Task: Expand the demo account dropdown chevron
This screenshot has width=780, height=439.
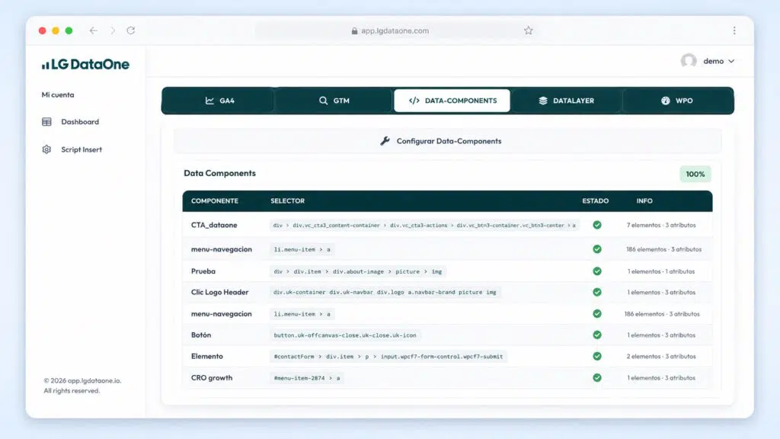Action: pos(731,61)
